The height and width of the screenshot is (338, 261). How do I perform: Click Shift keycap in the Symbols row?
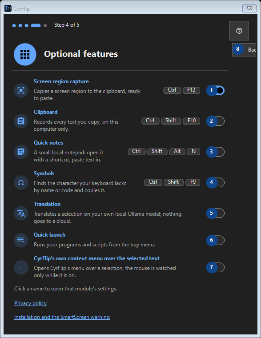coord(174,182)
